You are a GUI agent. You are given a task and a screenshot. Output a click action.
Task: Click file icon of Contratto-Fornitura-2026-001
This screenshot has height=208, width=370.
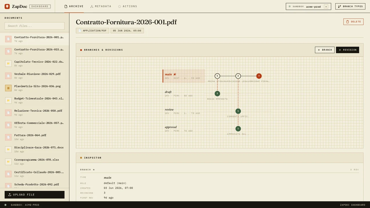8,39
